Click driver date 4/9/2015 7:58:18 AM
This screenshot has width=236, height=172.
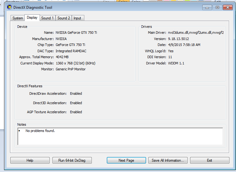tap(184, 45)
